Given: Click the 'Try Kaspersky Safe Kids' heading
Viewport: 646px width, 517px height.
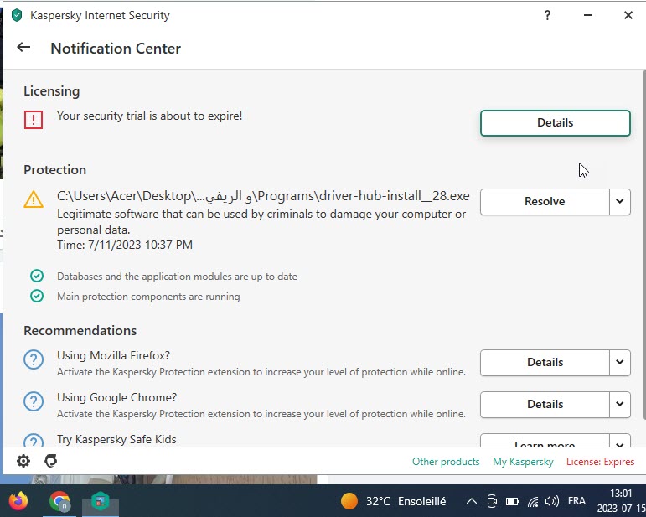Looking at the screenshot, I should tap(116, 440).
